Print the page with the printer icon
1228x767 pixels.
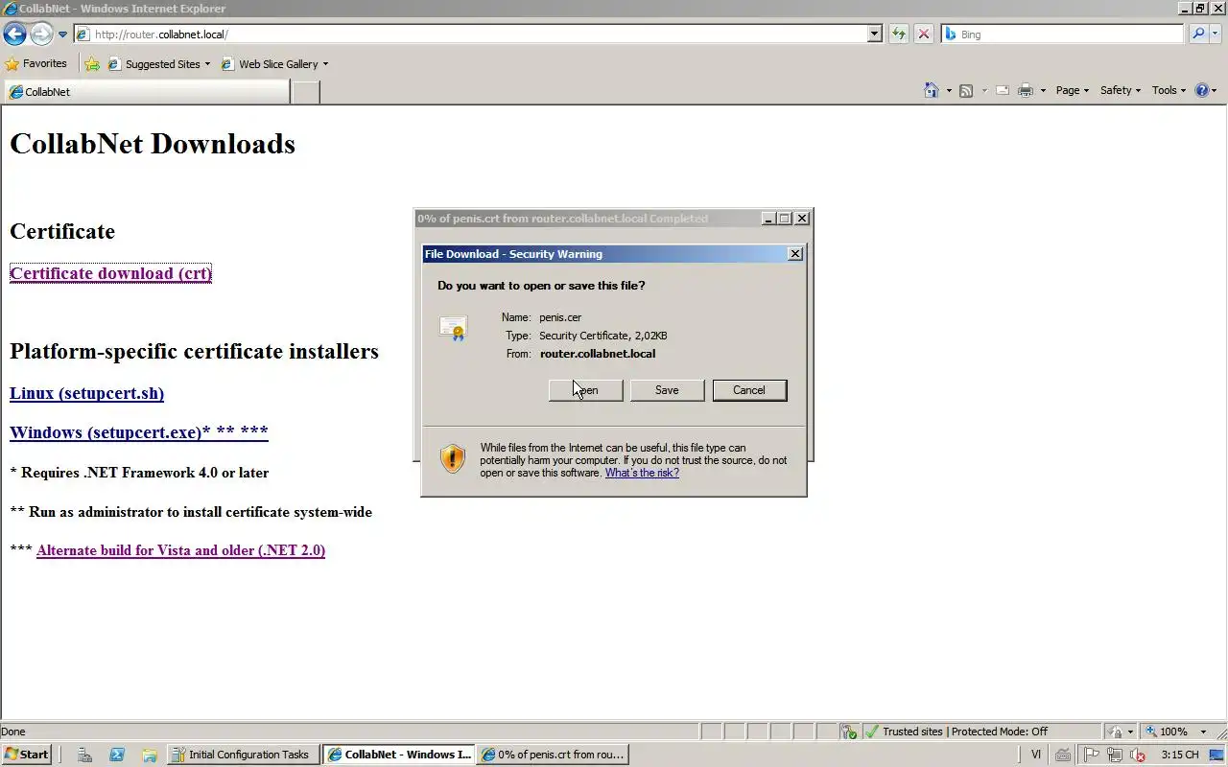[1026, 91]
